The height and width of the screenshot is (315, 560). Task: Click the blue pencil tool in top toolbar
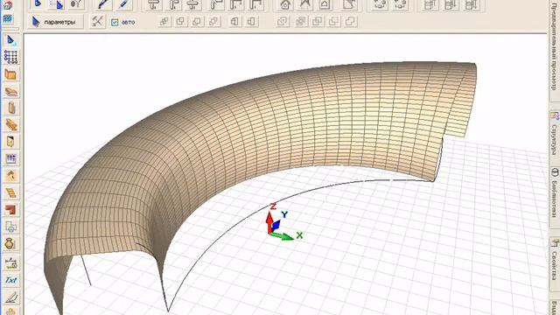coord(124,4)
